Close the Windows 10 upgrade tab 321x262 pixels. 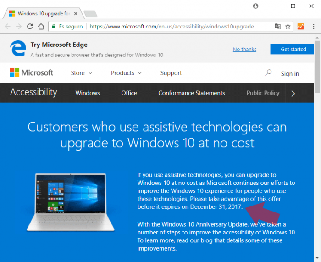[x=76, y=13]
